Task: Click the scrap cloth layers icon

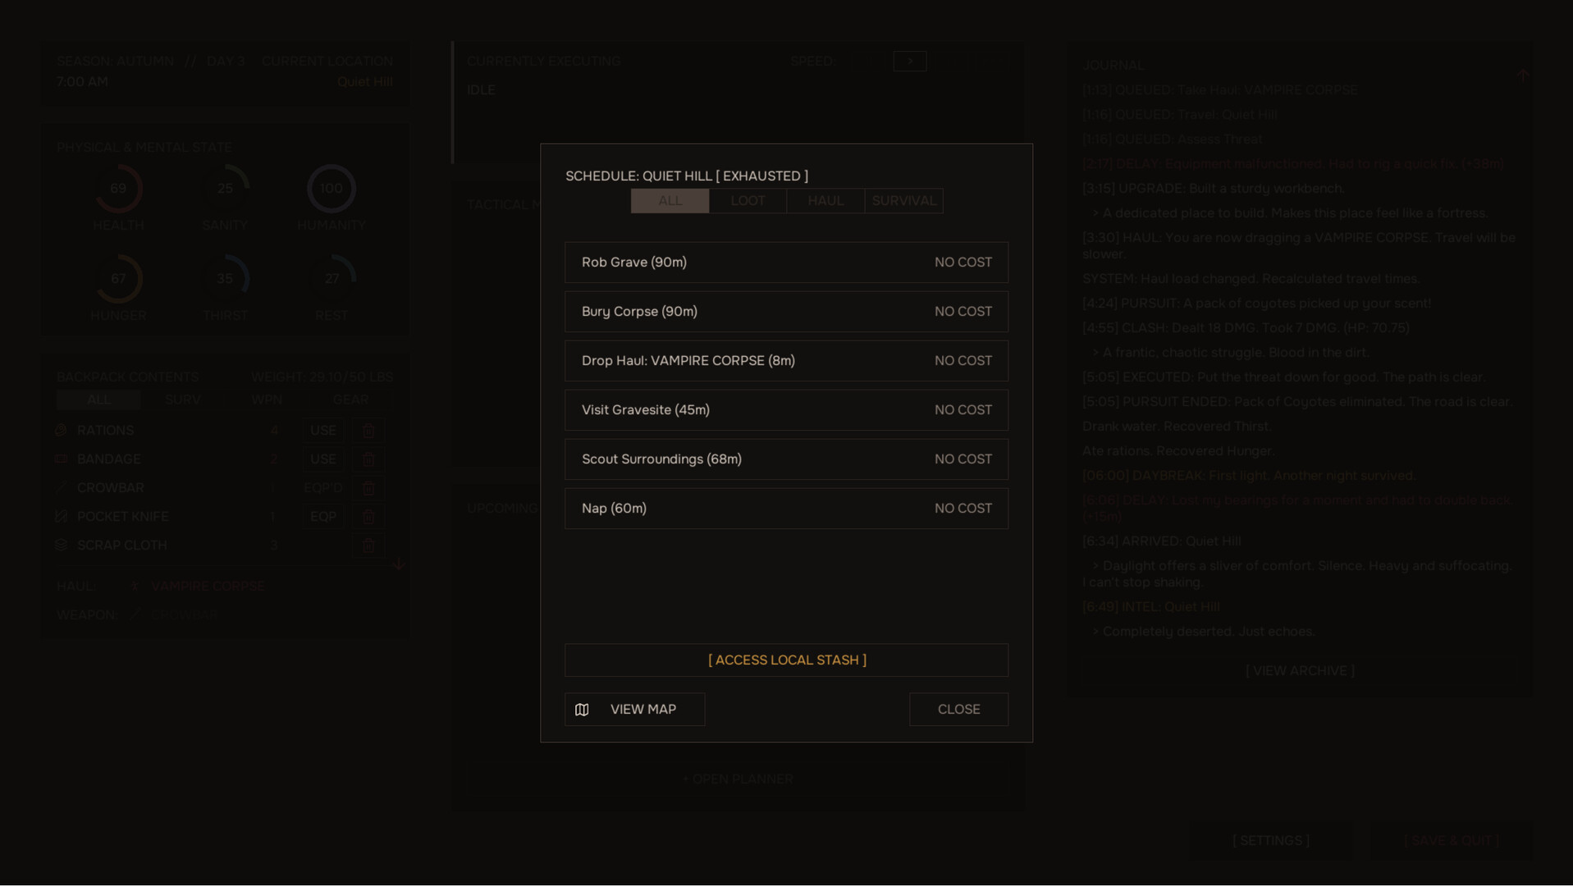Action: tap(61, 546)
